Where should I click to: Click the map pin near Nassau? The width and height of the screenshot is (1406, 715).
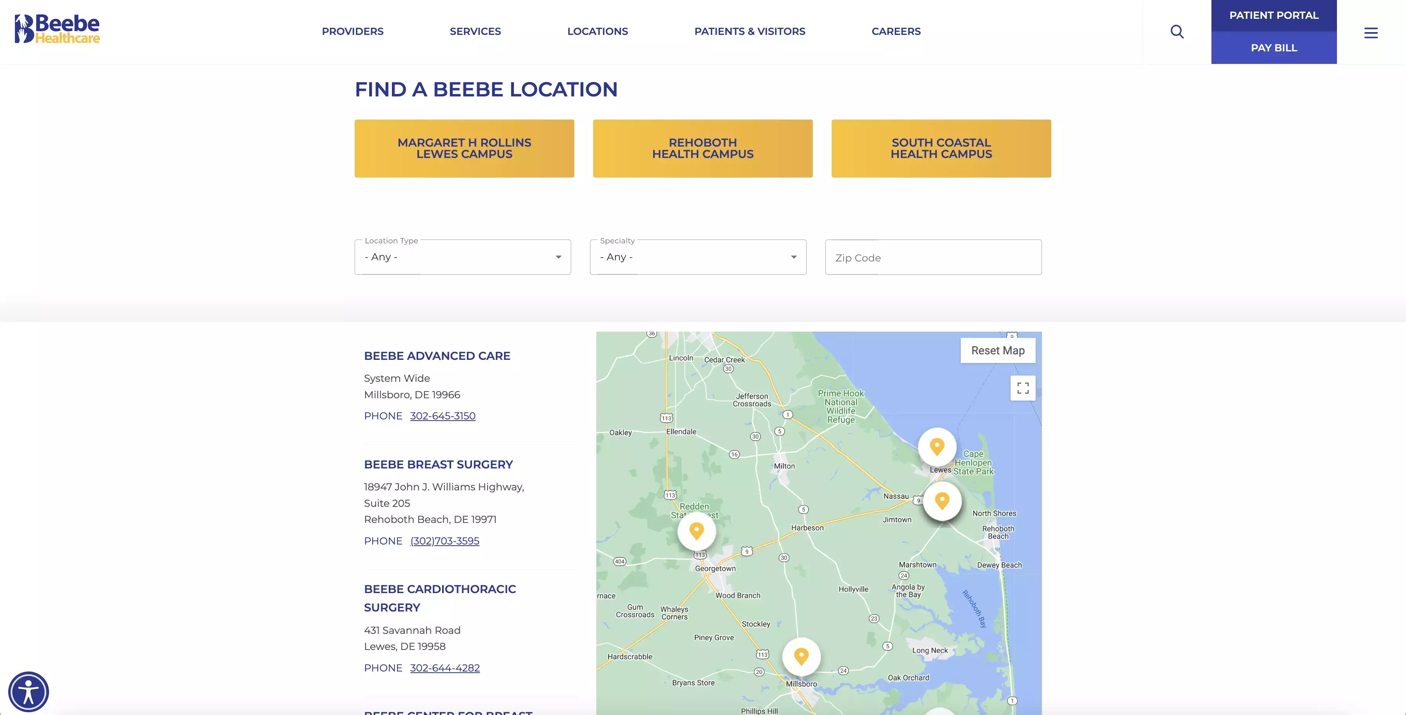(x=942, y=501)
